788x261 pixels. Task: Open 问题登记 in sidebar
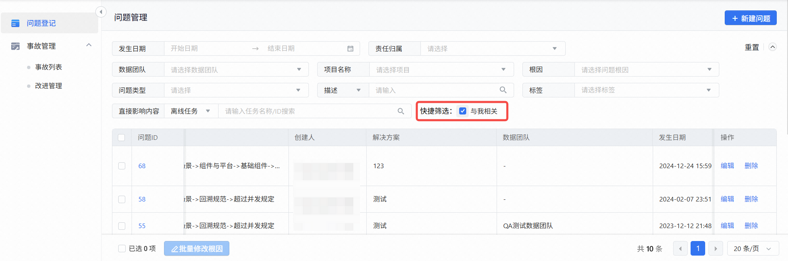(x=49, y=23)
